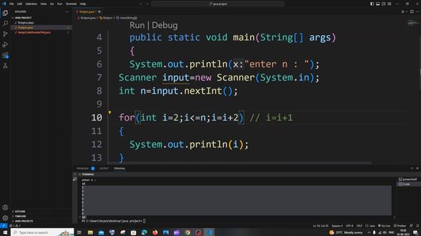
Task: Open the File menu
Action: point(12,4)
